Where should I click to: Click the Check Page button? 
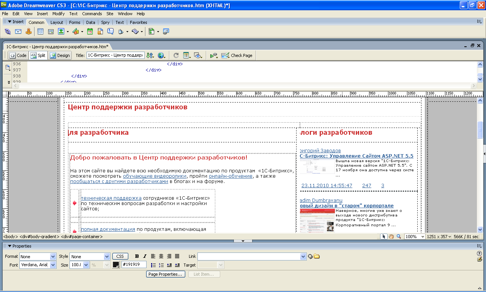[x=237, y=55]
